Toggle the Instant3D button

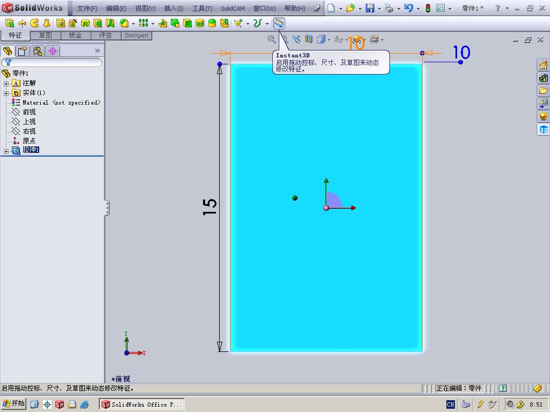tap(279, 23)
